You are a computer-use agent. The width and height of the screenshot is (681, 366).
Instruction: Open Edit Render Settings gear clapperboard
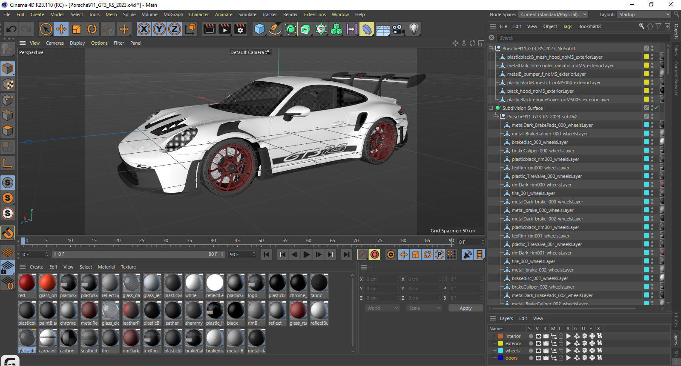click(241, 29)
